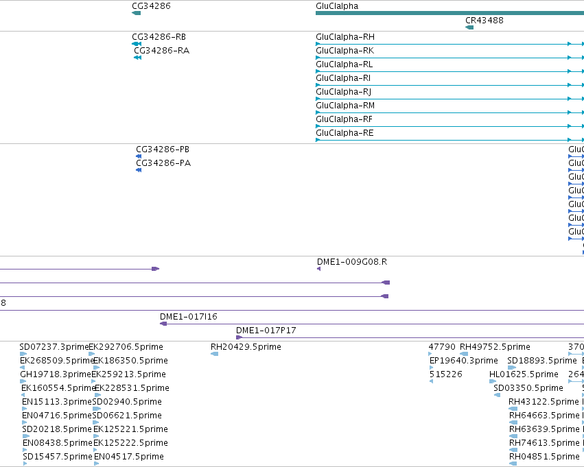This screenshot has height=467, width=584.
Task: Select the 47790 feature label
Action: coord(442,347)
